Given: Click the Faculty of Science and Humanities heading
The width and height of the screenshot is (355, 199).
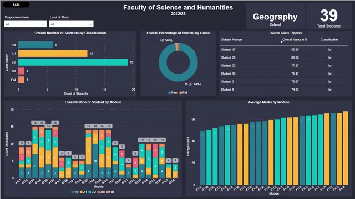Looking at the screenshot, I should tap(178, 7).
